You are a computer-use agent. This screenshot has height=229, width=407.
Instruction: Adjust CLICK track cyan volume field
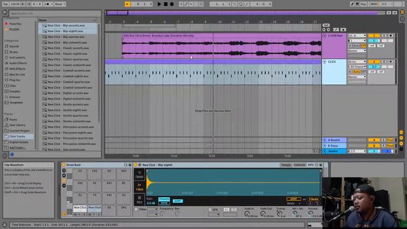pos(374,67)
